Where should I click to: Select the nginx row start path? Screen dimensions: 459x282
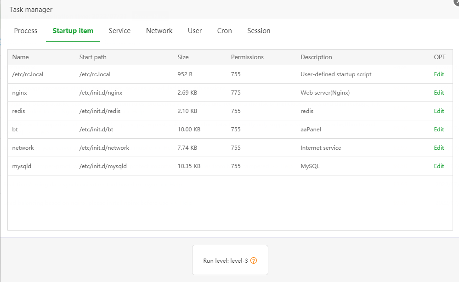point(101,93)
